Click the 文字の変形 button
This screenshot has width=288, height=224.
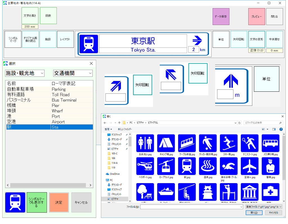click(x=256, y=39)
